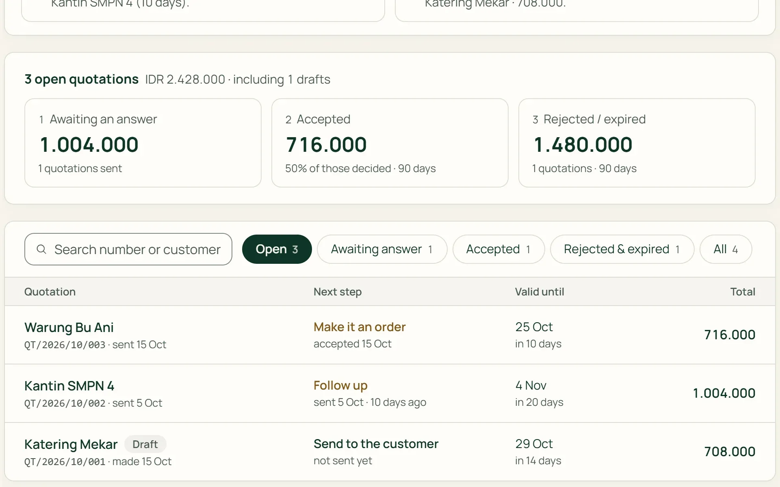The image size is (780, 487).
Task: Click the search magnifier icon
Action: (x=41, y=249)
